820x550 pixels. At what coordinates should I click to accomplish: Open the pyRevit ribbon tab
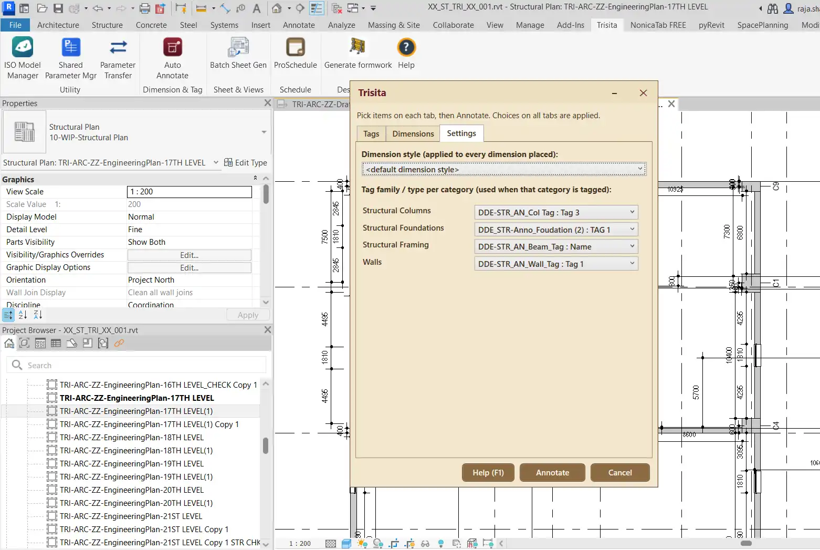[711, 25]
